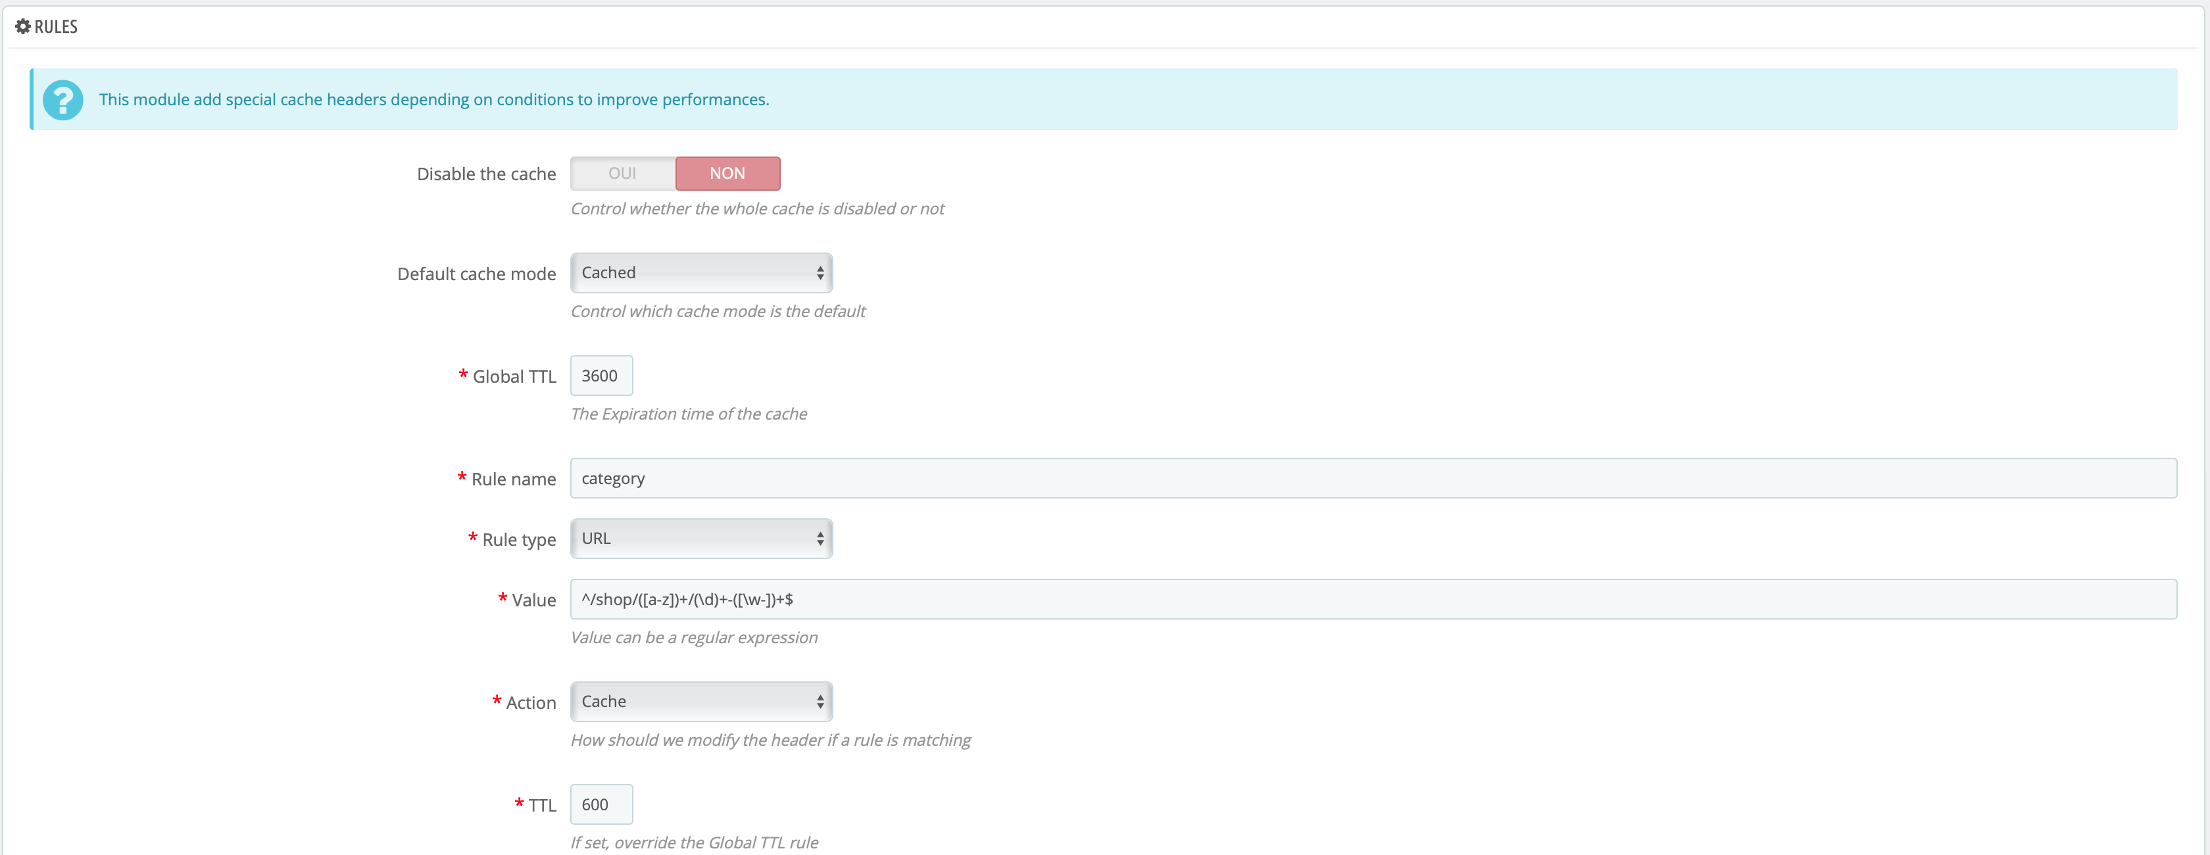Screen dimensions: 2210x855
Task: Click the 'TTL' label above the override hint
Action: click(542, 805)
